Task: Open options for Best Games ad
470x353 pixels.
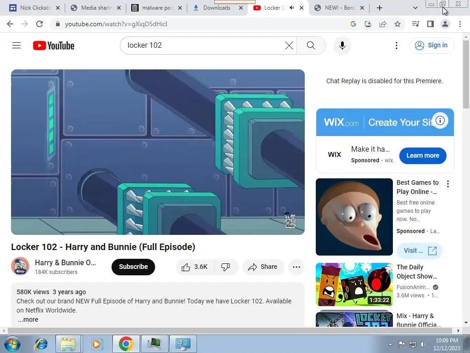Action: (448, 184)
